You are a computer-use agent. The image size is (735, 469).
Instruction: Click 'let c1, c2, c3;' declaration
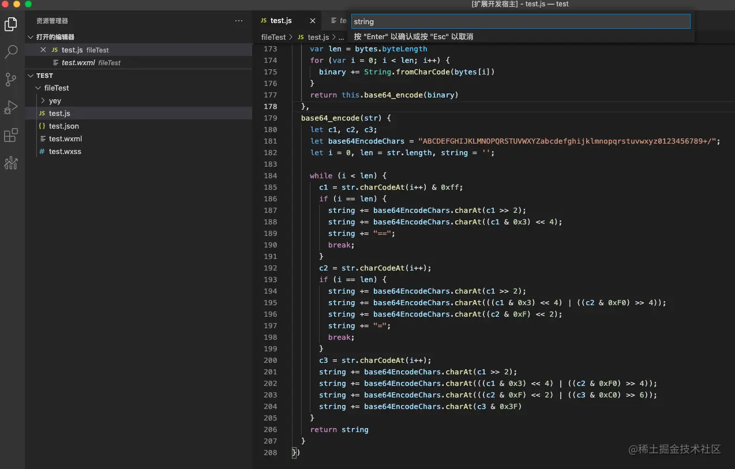pyautogui.click(x=344, y=130)
